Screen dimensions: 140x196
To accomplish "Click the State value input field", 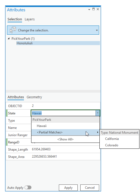I will (63, 113).
